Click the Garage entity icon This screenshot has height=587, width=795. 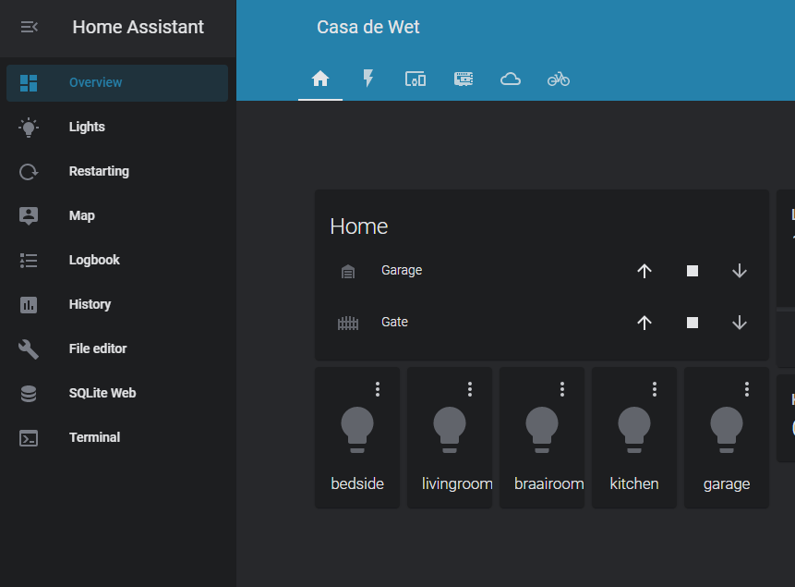[348, 272]
